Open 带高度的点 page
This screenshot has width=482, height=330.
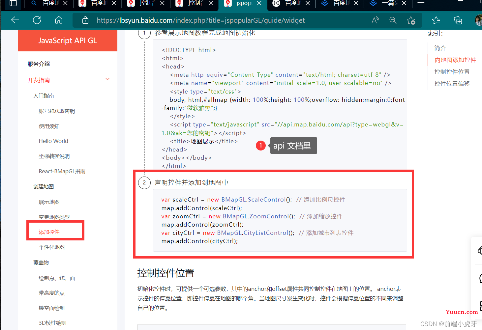pyautogui.click(x=52, y=293)
